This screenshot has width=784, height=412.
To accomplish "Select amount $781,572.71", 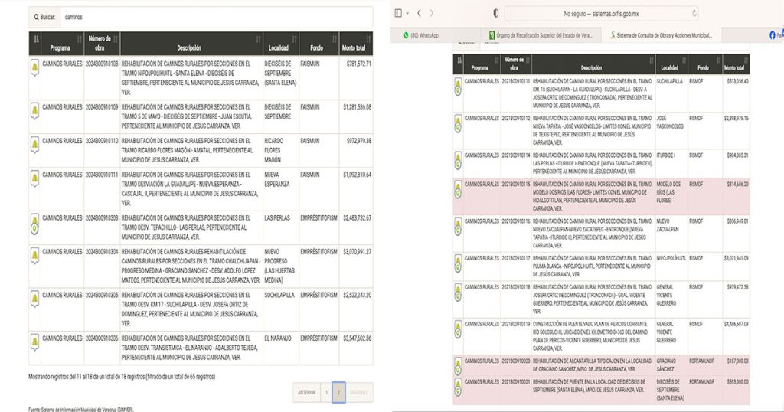I will click(358, 64).
